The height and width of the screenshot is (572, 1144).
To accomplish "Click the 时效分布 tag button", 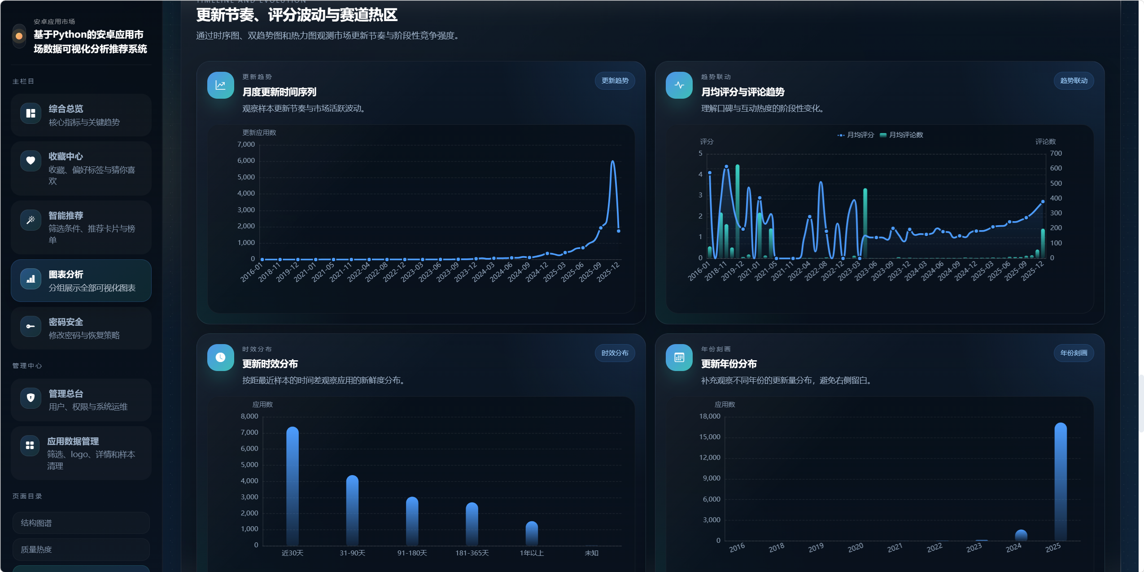I will point(615,353).
